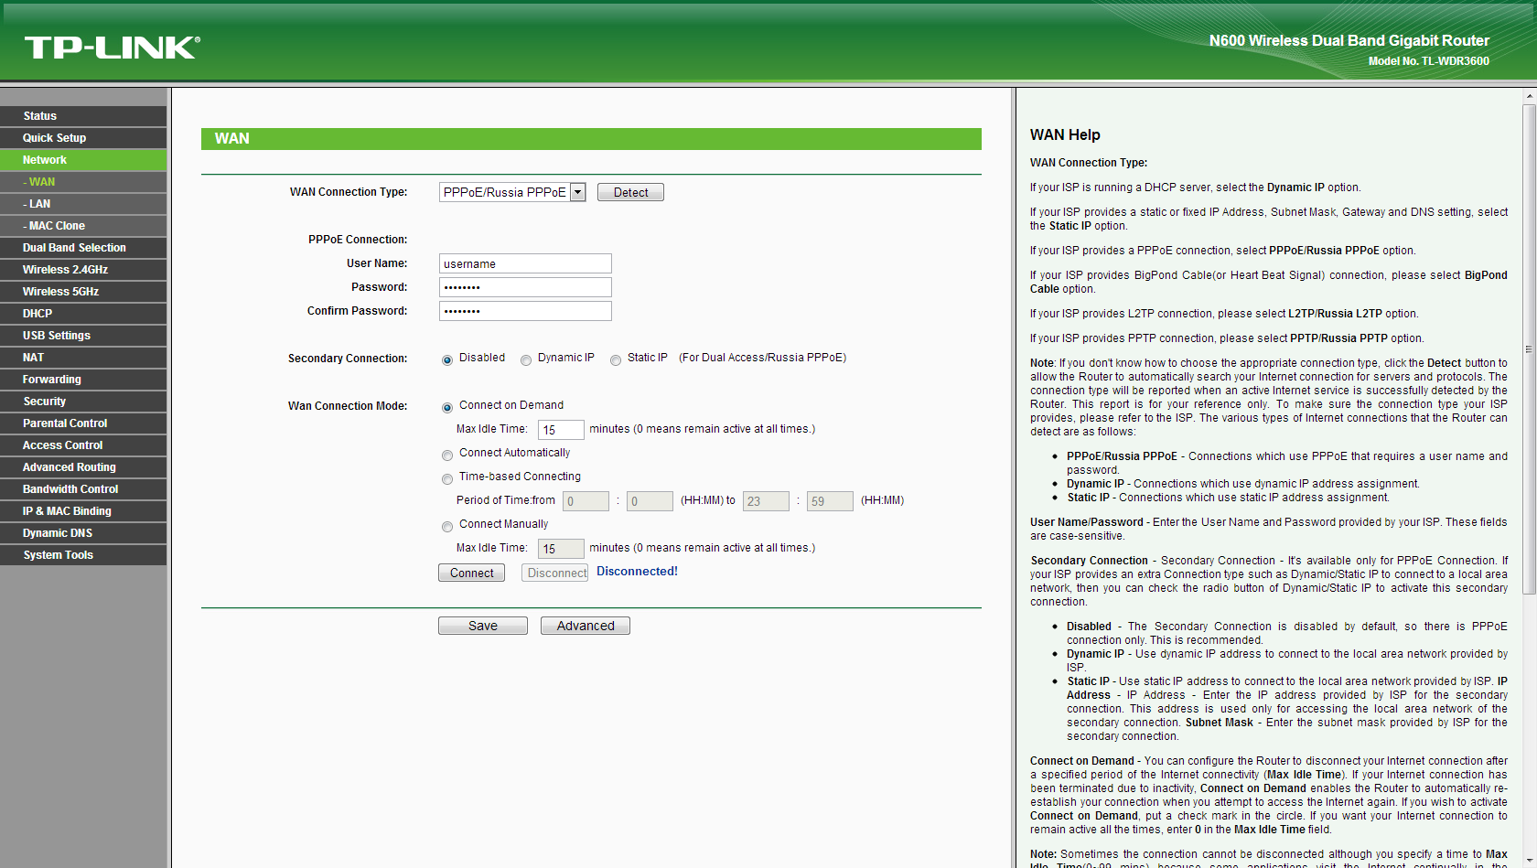Choose Connect on Demand mode
The width and height of the screenshot is (1537, 868).
click(x=447, y=407)
